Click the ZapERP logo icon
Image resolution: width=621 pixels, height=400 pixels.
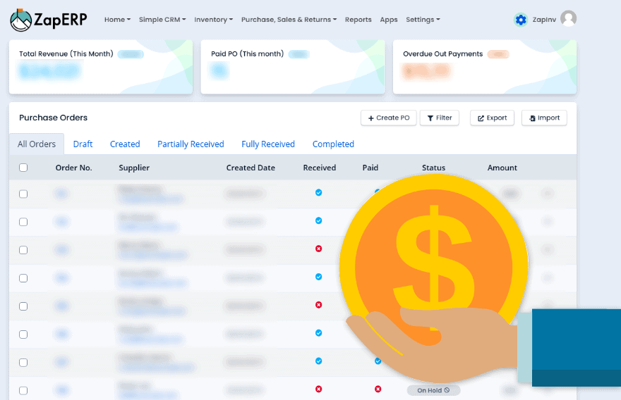[20, 20]
